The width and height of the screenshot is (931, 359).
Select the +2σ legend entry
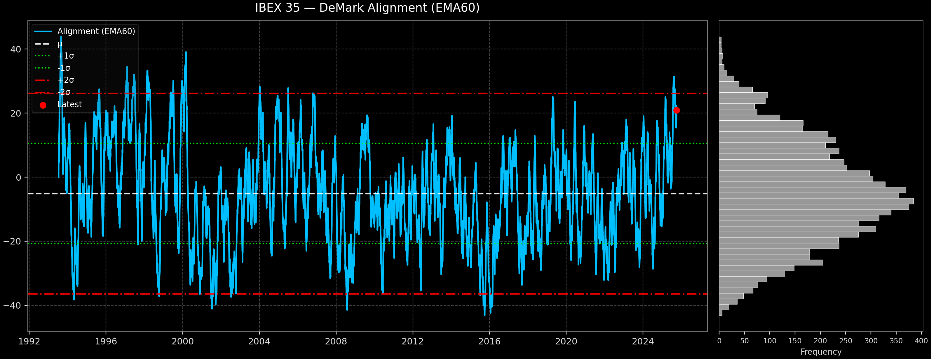[x=65, y=80]
